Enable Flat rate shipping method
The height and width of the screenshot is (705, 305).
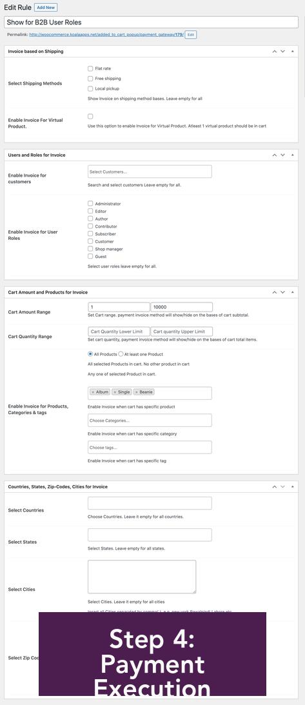pyautogui.click(x=90, y=68)
